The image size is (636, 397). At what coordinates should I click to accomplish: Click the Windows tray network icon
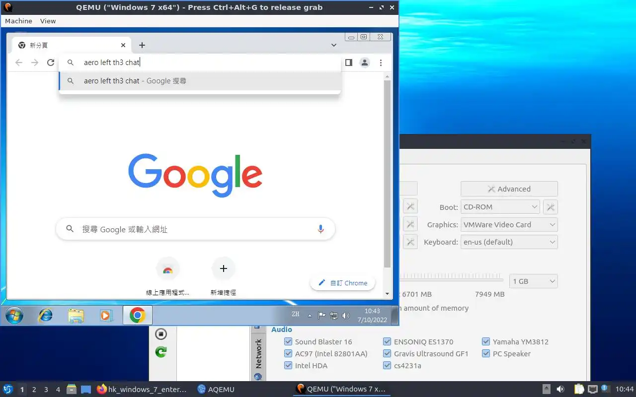click(334, 315)
